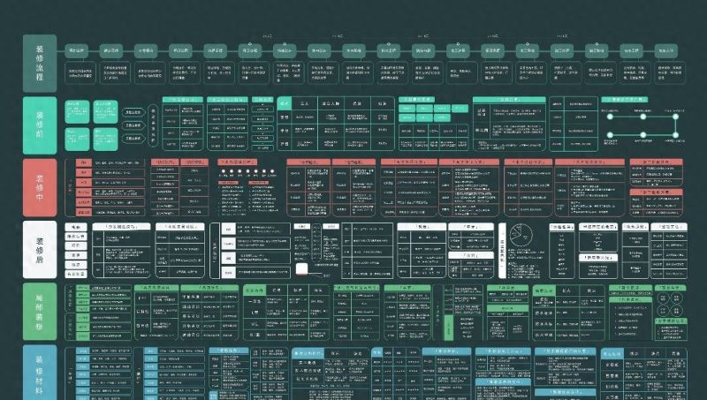The width and height of the screenshot is (707, 400).
Task: Click the four-circle icon cluster in 局部装修 row
Action: coord(670,305)
